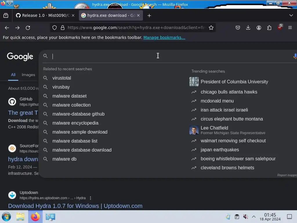Switch to Images results tab

pos(28,75)
